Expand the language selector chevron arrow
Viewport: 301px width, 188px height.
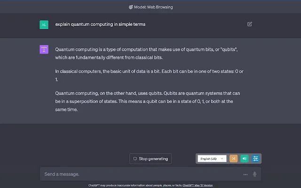click(222, 159)
